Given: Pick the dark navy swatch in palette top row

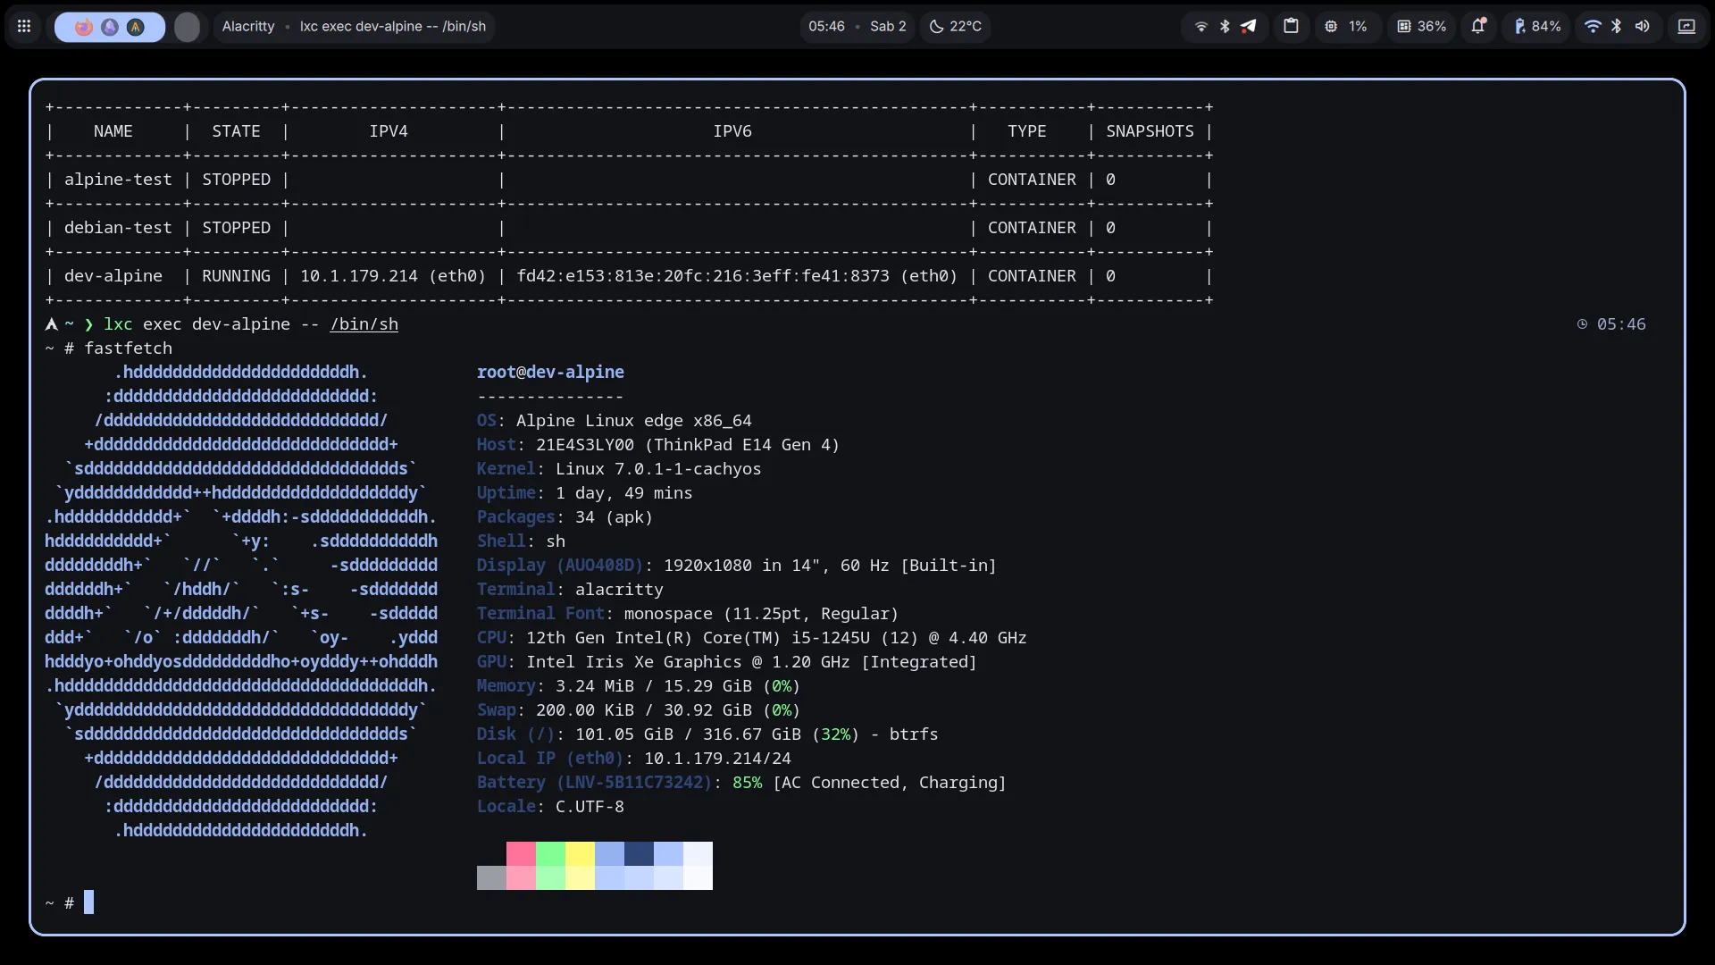Looking at the screenshot, I should pyautogui.click(x=639, y=853).
